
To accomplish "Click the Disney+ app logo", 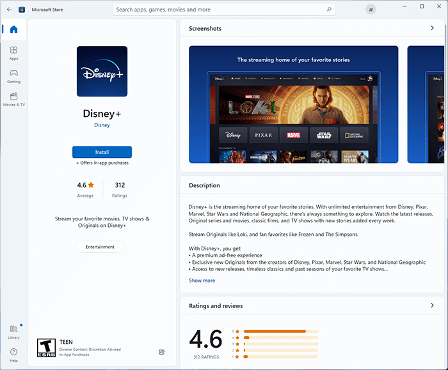I will point(102,72).
